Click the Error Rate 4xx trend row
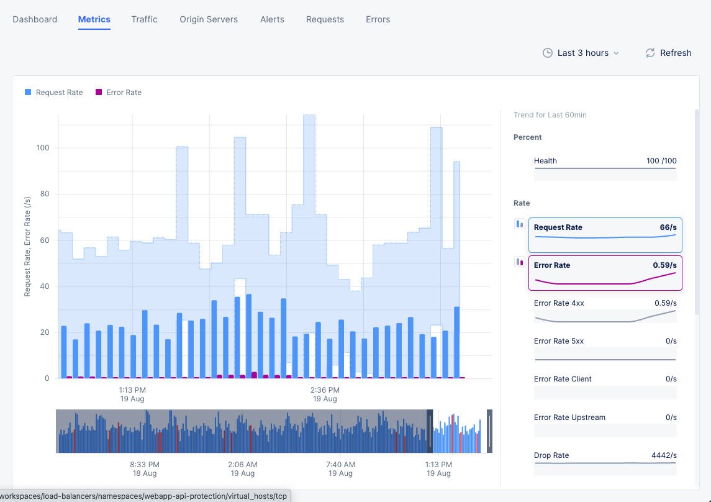711x502 pixels. tap(605, 311)
